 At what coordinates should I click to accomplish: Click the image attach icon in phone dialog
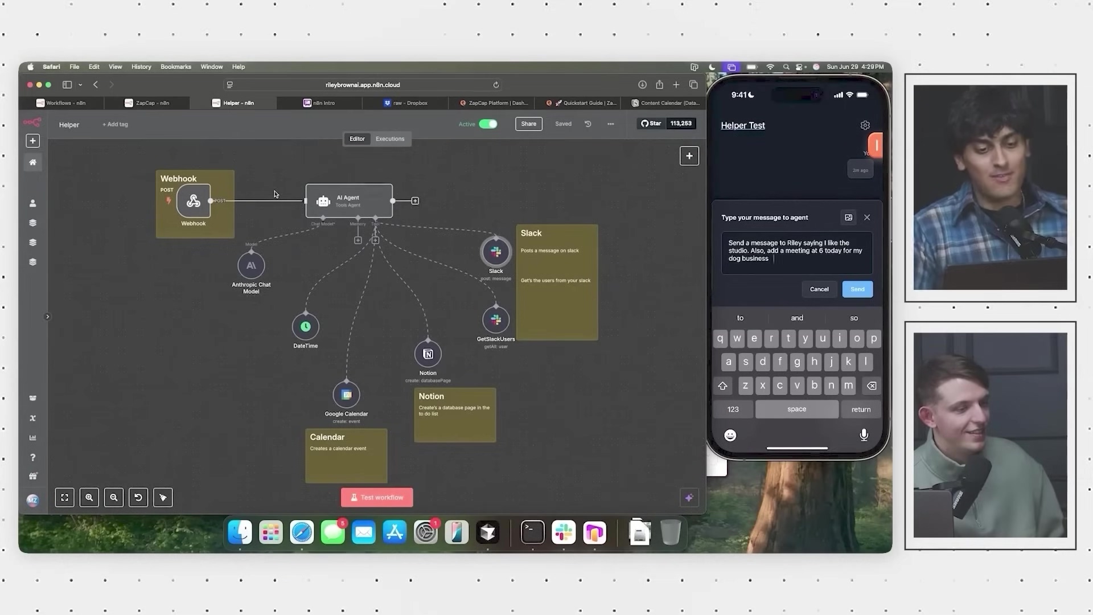tap(848, 218)
